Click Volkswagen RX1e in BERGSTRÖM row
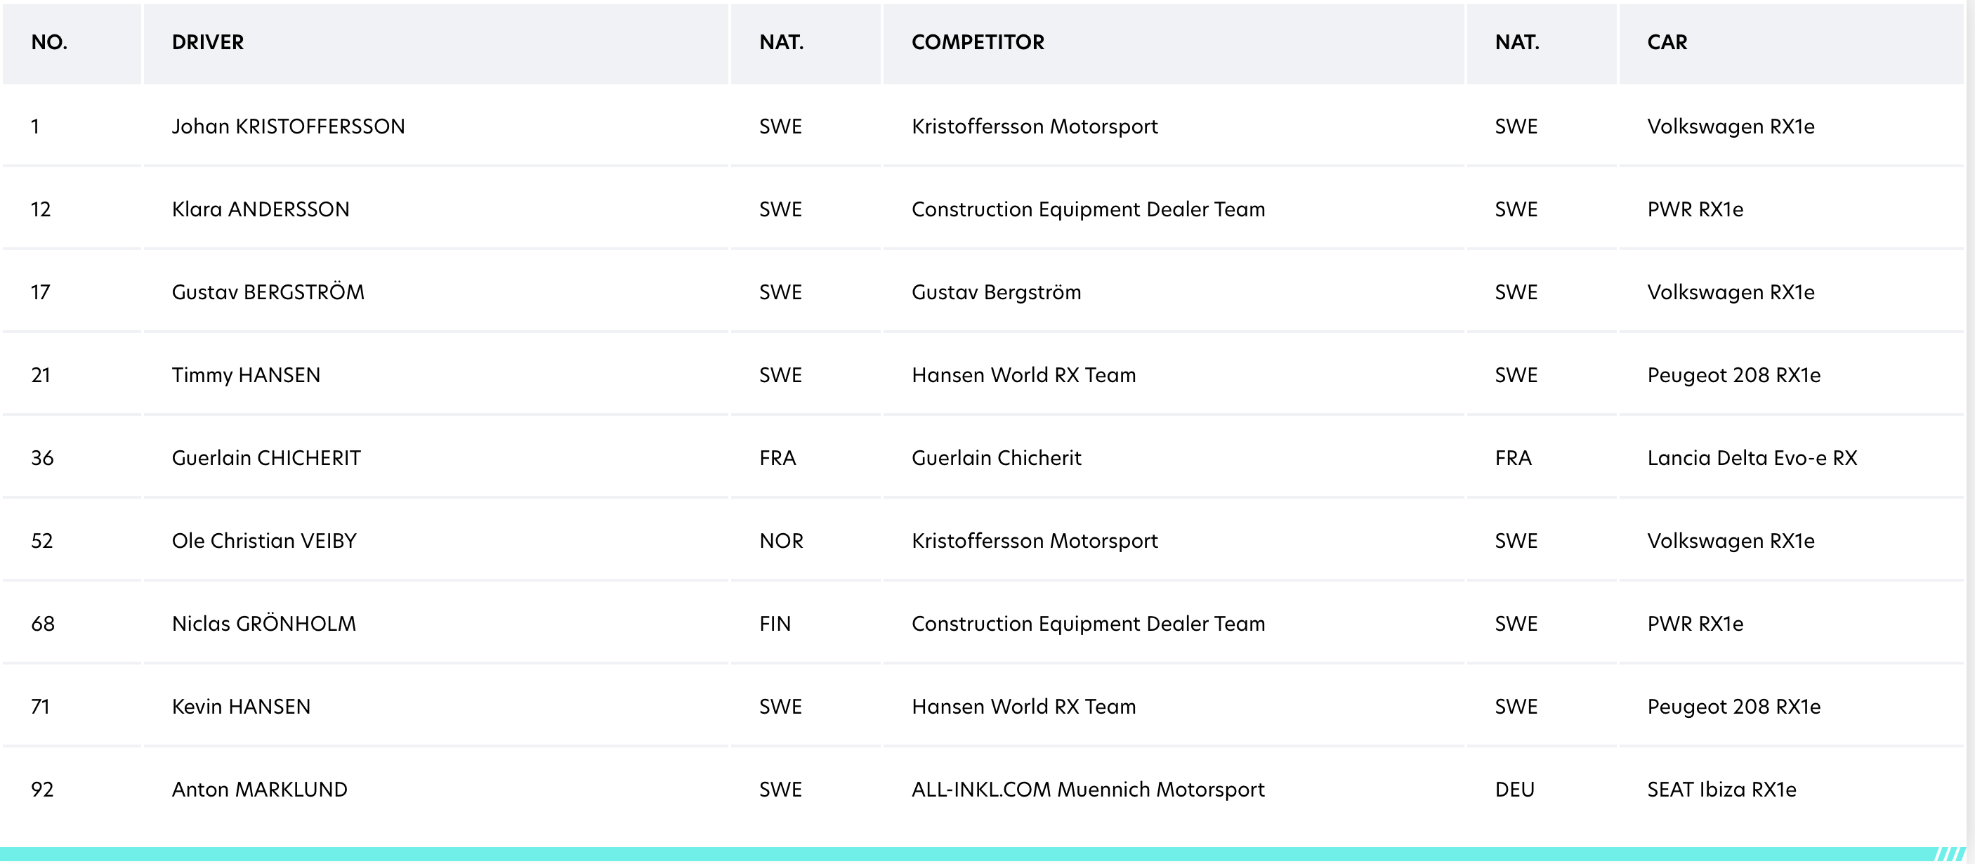This screenshot has height=864, width=1975. pyautogui.click(x=1731, y=292)
